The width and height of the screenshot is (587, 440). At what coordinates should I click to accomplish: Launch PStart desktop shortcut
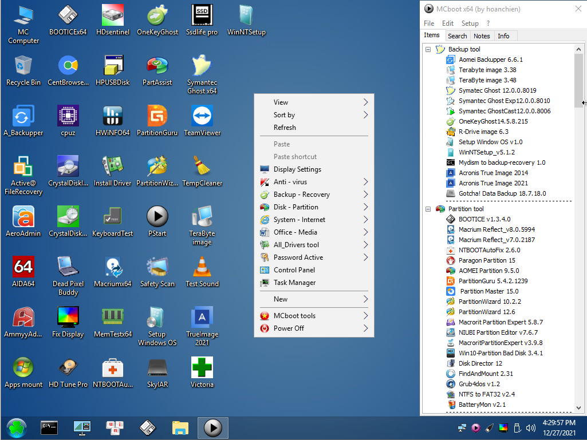coord(157,221)
